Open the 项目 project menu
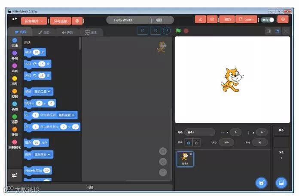The height and width of the screenshot is (196, 299). pyautogui.click(x=159, y=20)
